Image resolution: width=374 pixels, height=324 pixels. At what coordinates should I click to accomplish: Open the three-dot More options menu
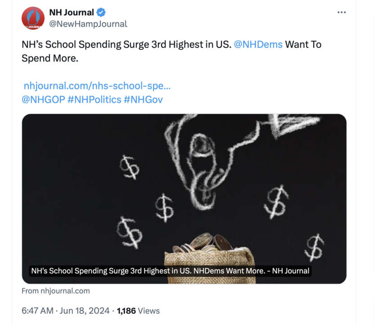click(x=342, y=12)
